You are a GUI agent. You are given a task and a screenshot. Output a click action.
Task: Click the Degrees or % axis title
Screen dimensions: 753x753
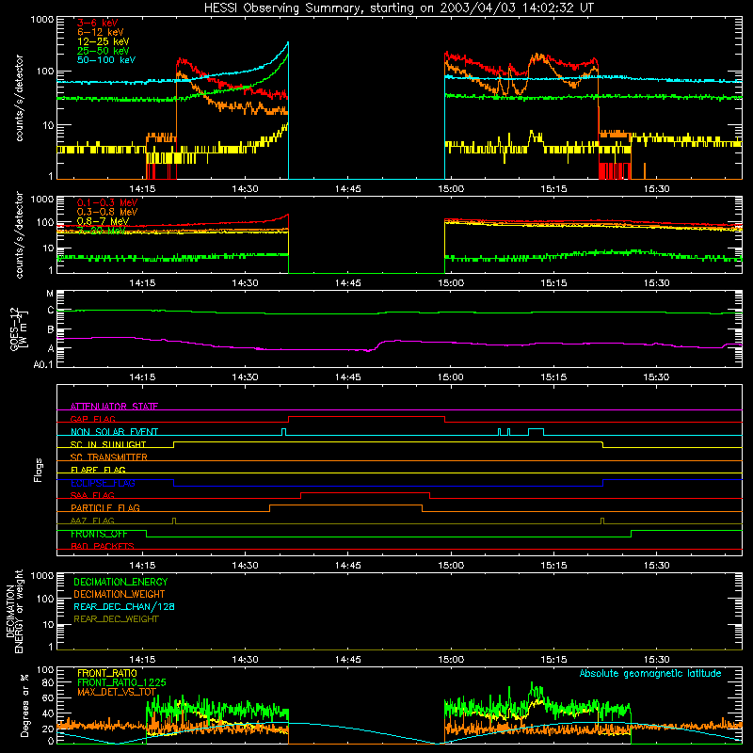(24, 705)
